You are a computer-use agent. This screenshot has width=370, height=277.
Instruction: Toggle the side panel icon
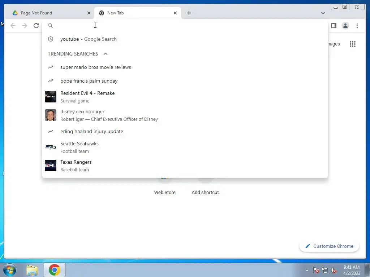(x=334, y=26)
